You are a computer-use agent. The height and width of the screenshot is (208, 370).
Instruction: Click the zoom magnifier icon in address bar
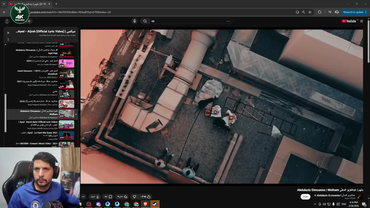click(x=304, y=12)
